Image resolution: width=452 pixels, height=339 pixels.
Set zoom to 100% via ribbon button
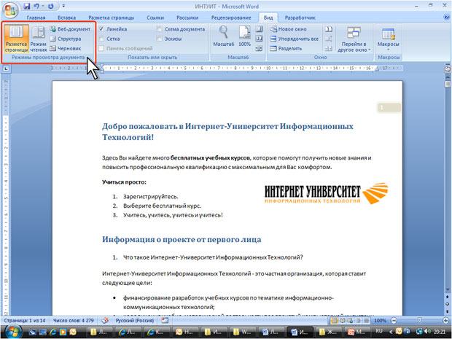click(x=244, y=36)
